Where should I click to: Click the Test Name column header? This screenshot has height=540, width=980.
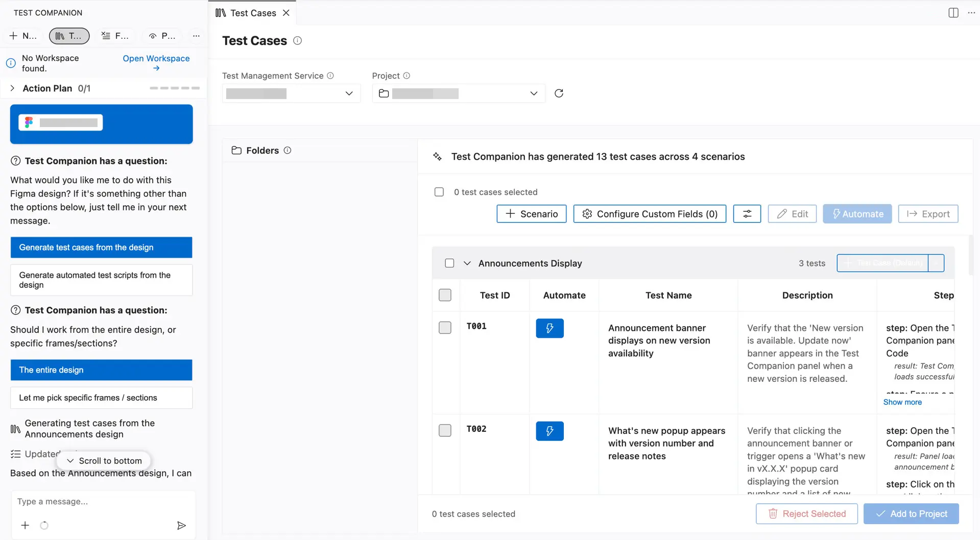pos(668,296)
